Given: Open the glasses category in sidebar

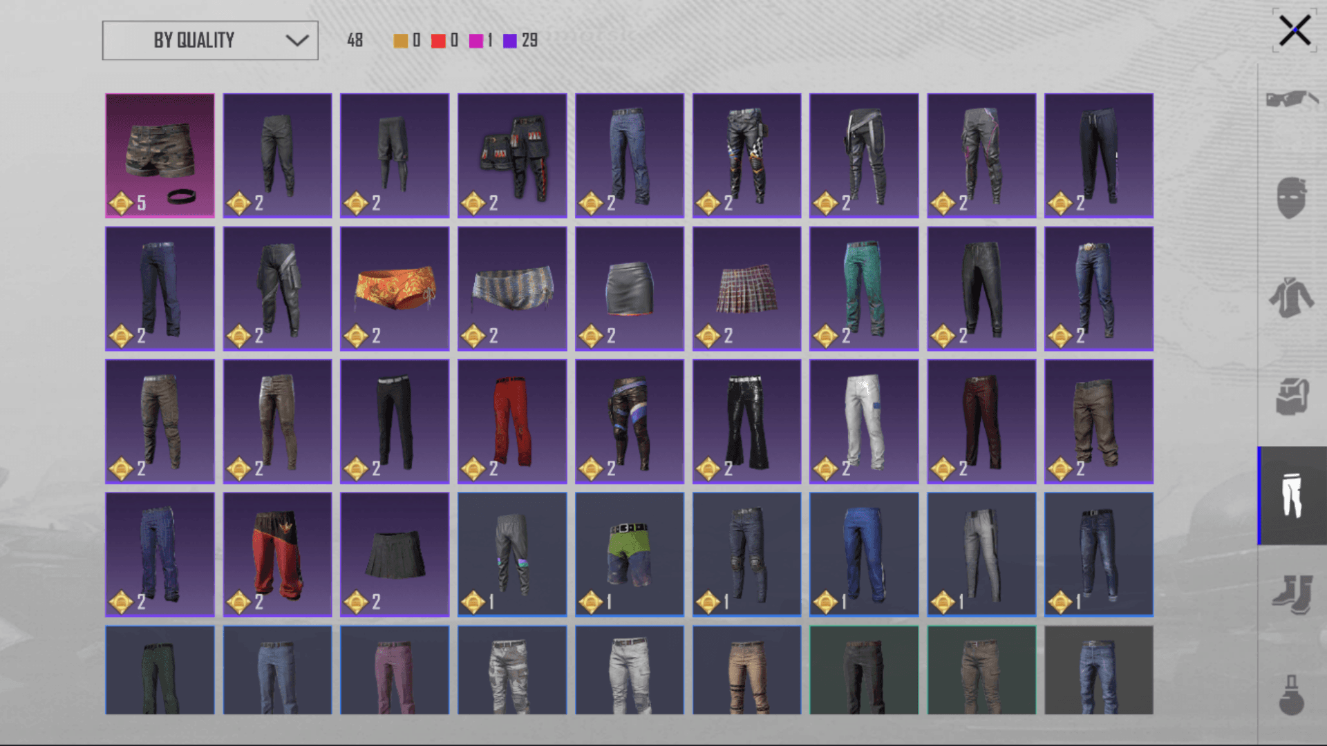Looking at the screenshot, I should pyautogui.click(x=1291, y=99).
